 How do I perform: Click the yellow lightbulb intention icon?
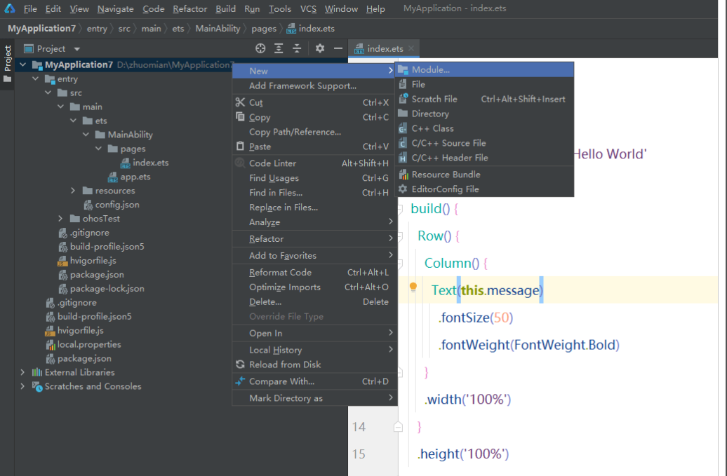(x=413, y=287)
